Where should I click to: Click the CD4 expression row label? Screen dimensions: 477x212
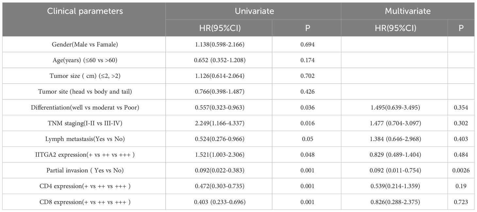click(84, 187)
